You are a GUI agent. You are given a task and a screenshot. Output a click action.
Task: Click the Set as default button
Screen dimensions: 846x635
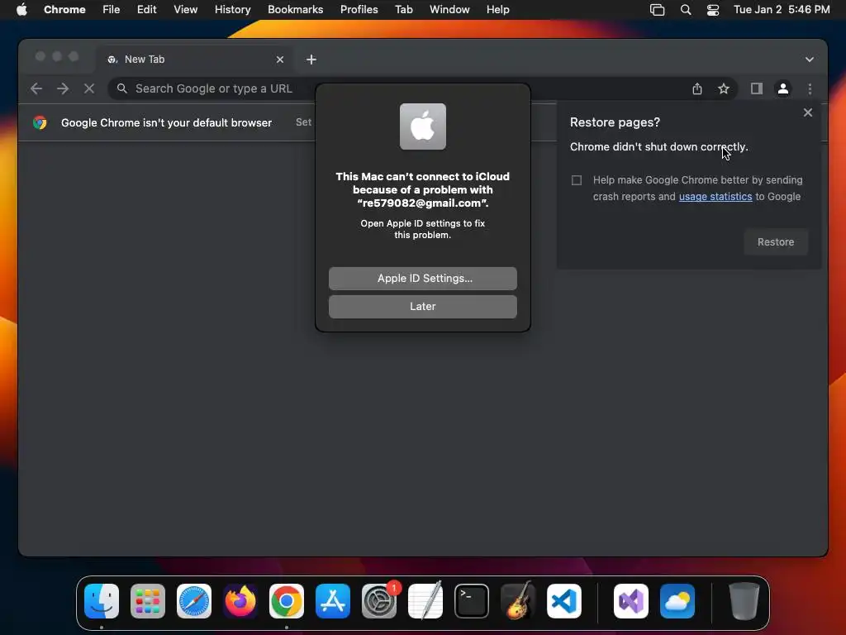[x=304, y=122]
